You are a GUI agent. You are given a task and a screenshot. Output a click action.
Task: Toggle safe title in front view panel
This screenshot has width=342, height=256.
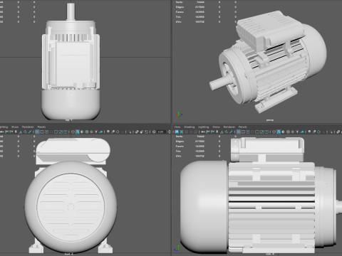[65, 132]
